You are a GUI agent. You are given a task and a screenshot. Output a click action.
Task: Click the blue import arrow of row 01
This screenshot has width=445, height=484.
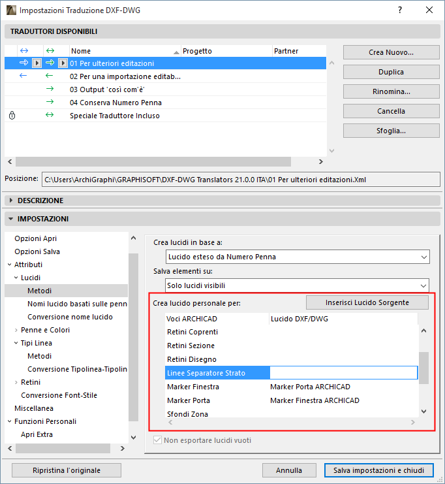coord(23,63)
